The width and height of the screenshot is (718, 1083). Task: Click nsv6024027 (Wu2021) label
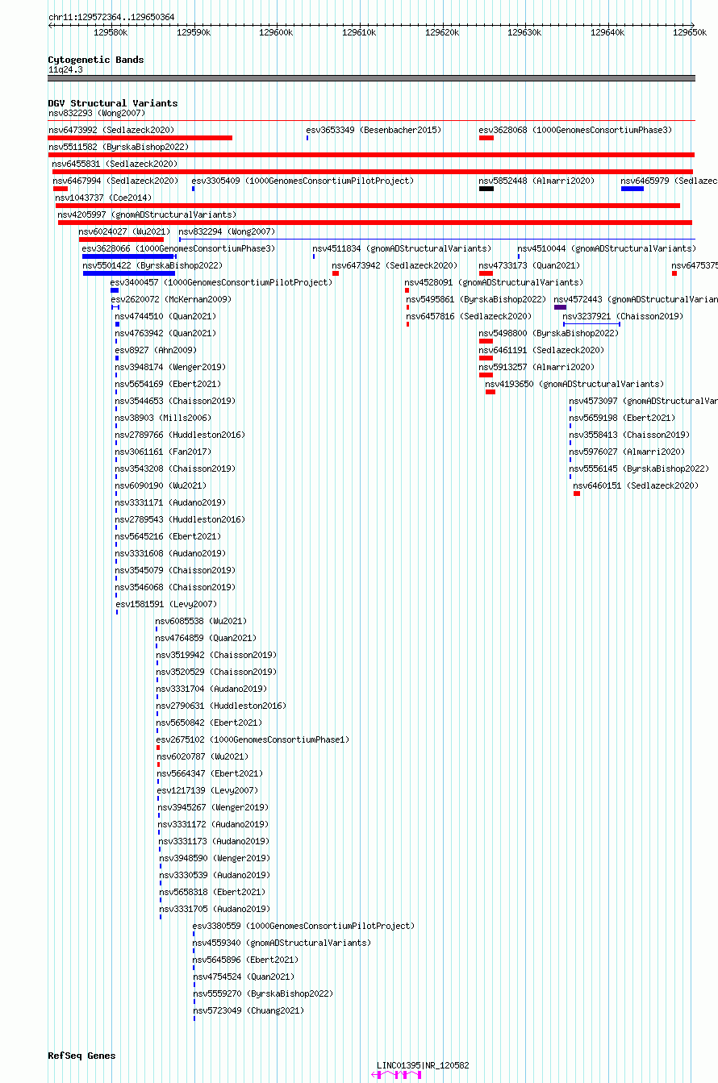coord(125,231)
